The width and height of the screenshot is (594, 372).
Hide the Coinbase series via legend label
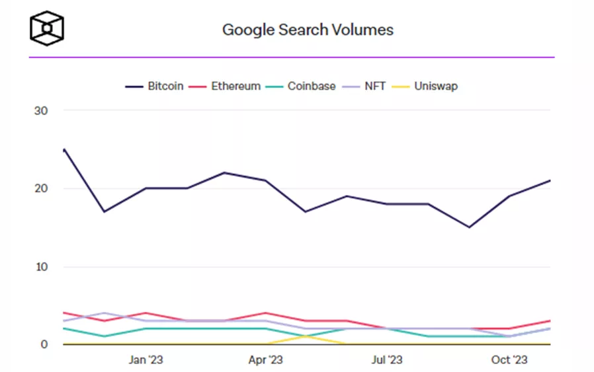click(312, 87)
